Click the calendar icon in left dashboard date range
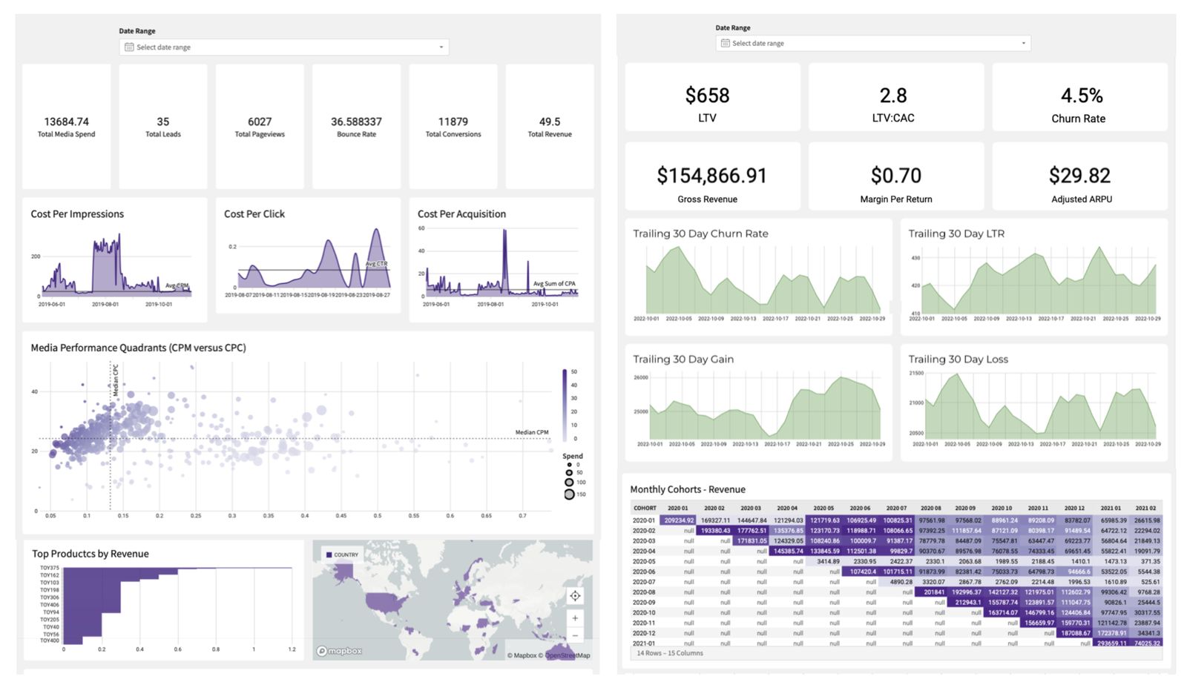Viewport: 1187px width, 682px height. pyautogui.click(x=129, y=47)
